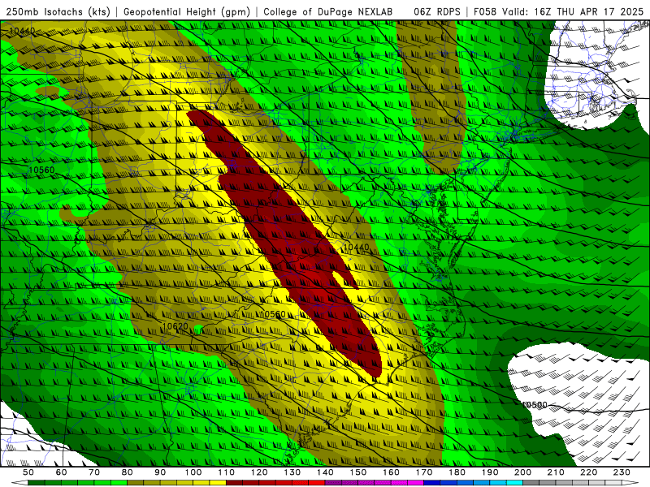Click the 10500 height contour label
Viewport: 650px width, 487px height.
534,404
